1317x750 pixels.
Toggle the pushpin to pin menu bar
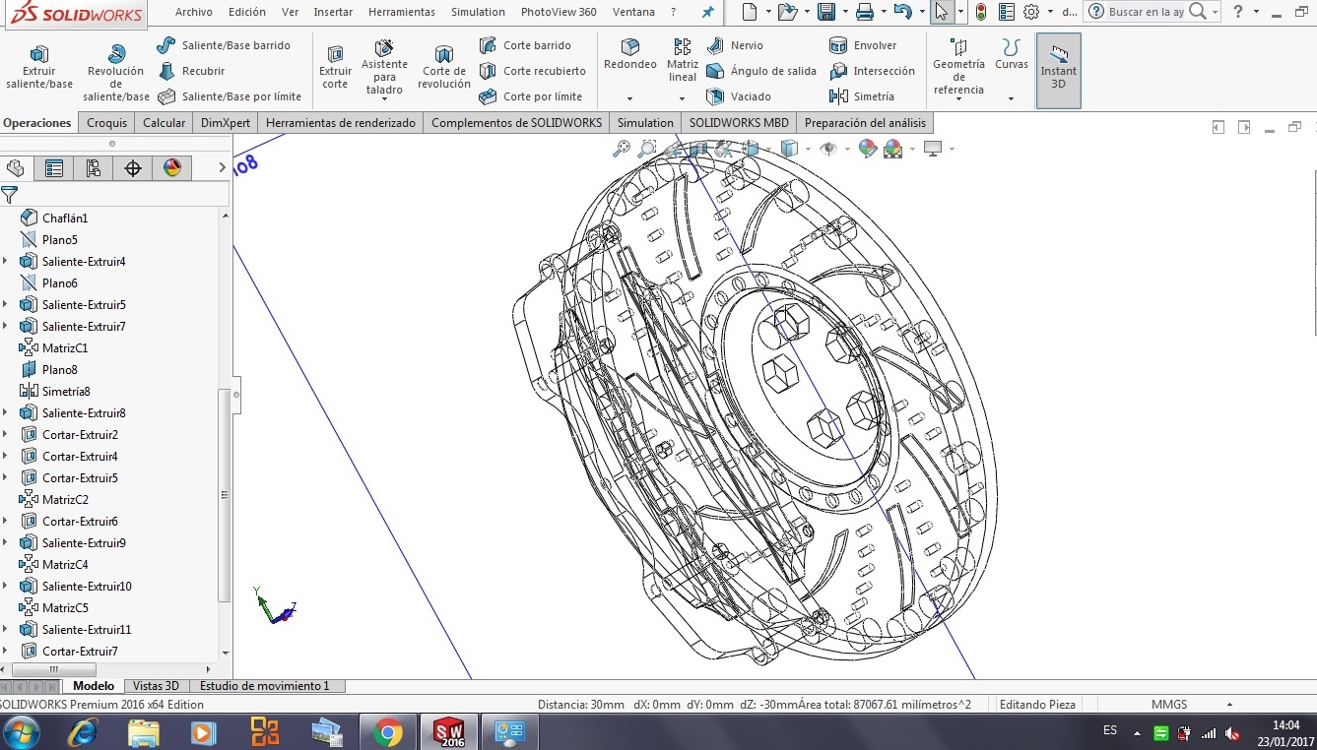pyautogui.click(x=707, y=12)
